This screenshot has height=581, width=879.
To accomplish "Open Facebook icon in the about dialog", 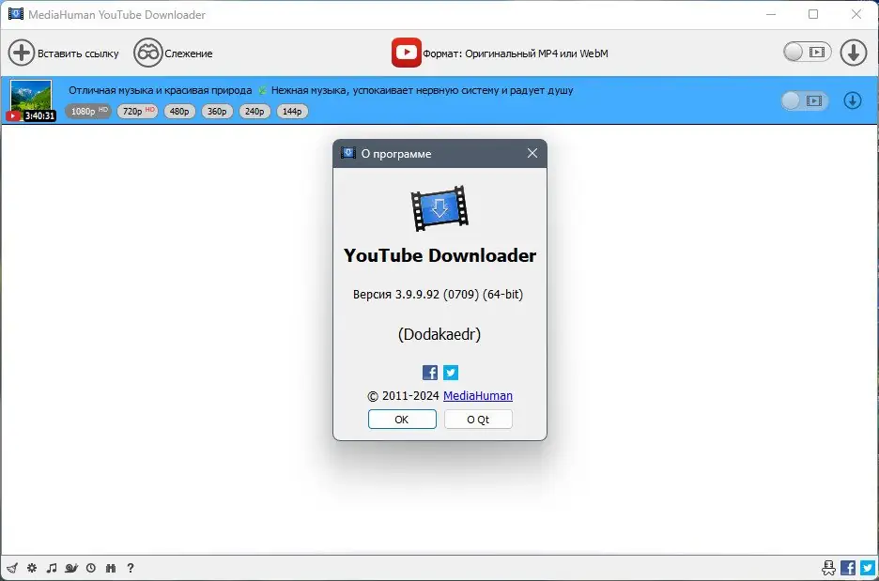I will (430, 373).
